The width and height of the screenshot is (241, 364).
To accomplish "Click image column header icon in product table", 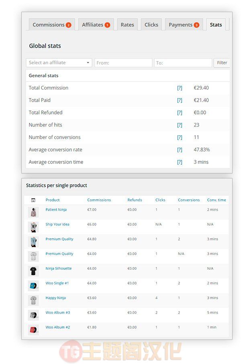I will point(33,200).
